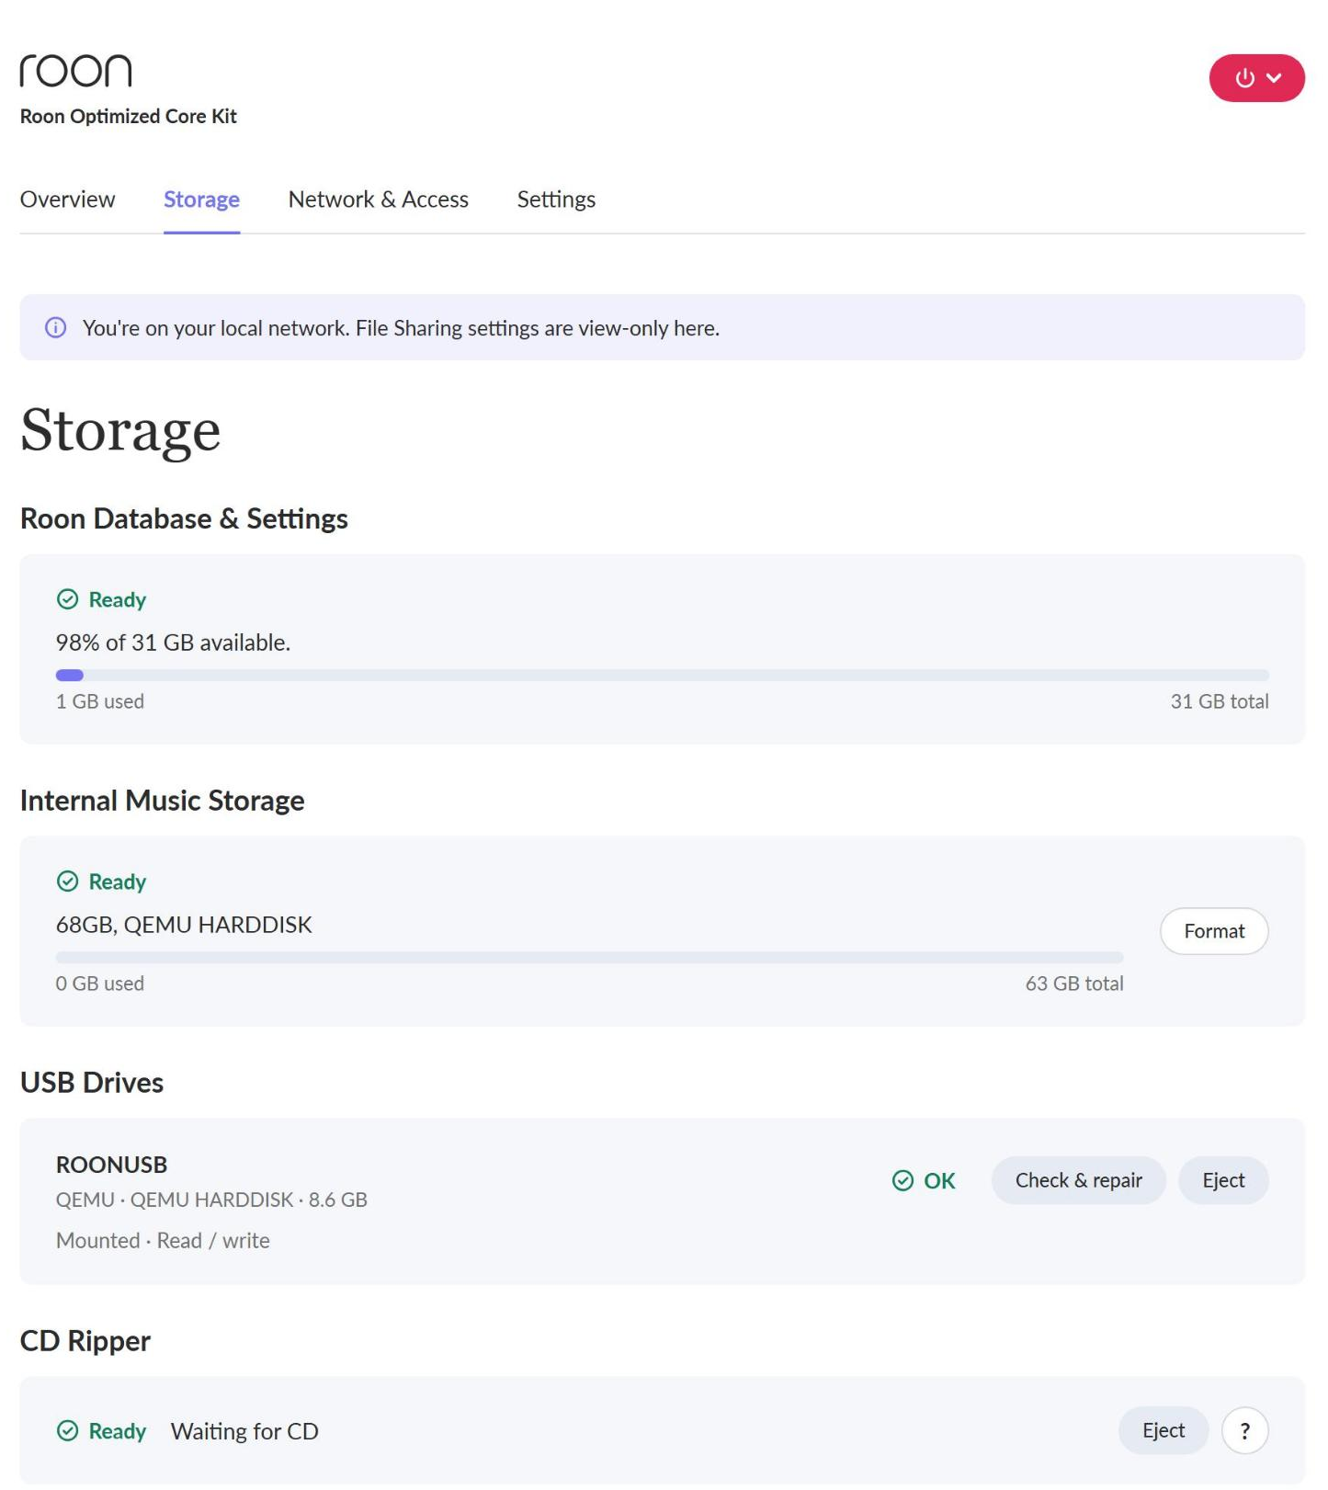1328x1490 pixels.
Task: Open the red power menu dropdown
Action: coord(1256,78)
